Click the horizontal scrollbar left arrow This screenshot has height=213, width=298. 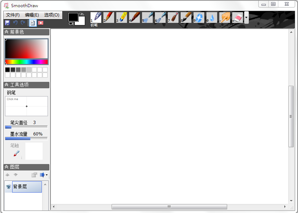[54, 207]
